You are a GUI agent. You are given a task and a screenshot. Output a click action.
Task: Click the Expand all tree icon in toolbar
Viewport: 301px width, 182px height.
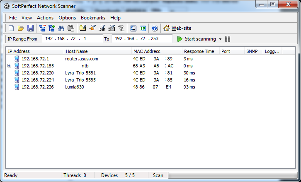tap(52, 28)
